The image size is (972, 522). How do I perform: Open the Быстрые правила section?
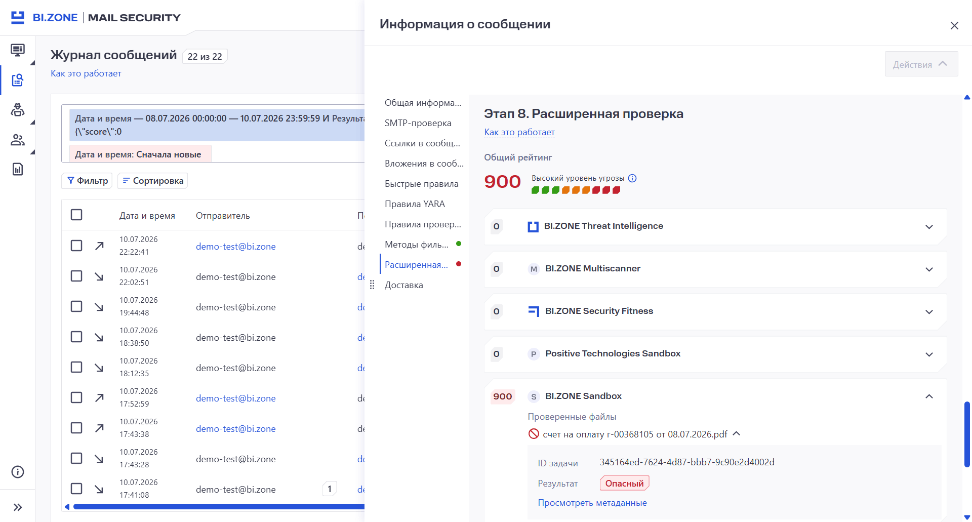coord(421,184)
